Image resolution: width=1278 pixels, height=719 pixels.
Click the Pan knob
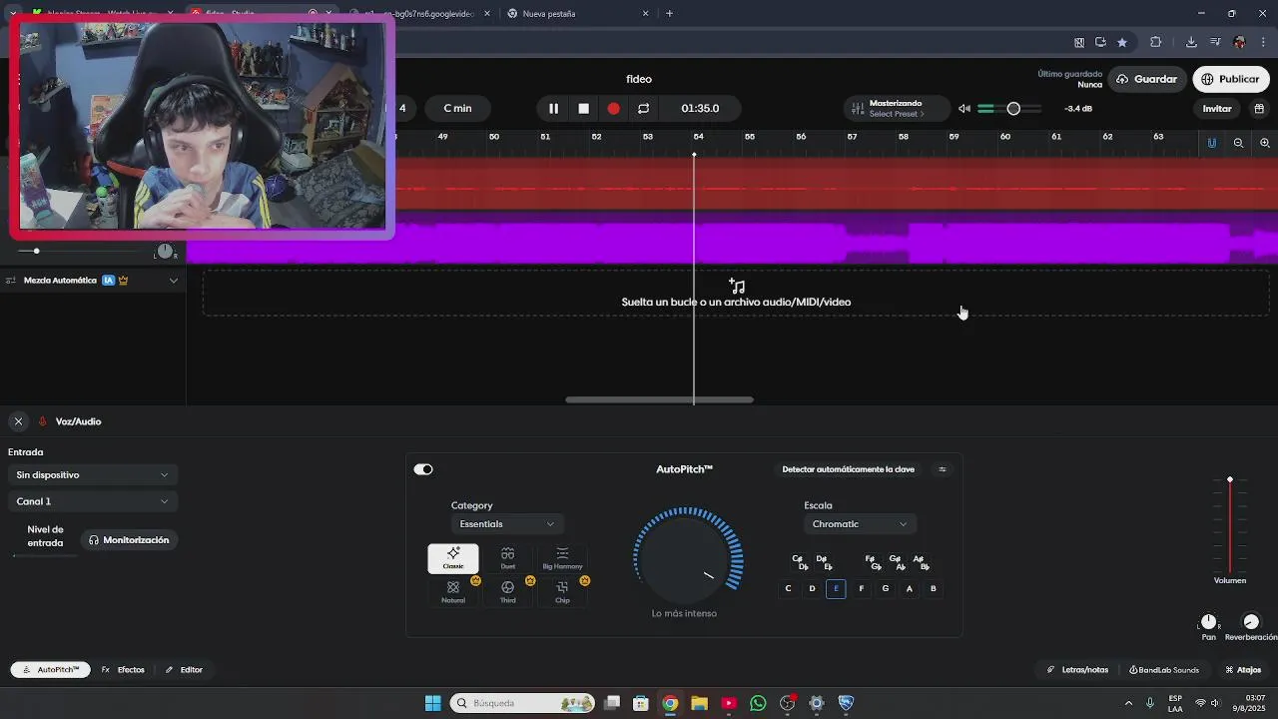(1208, 622)
